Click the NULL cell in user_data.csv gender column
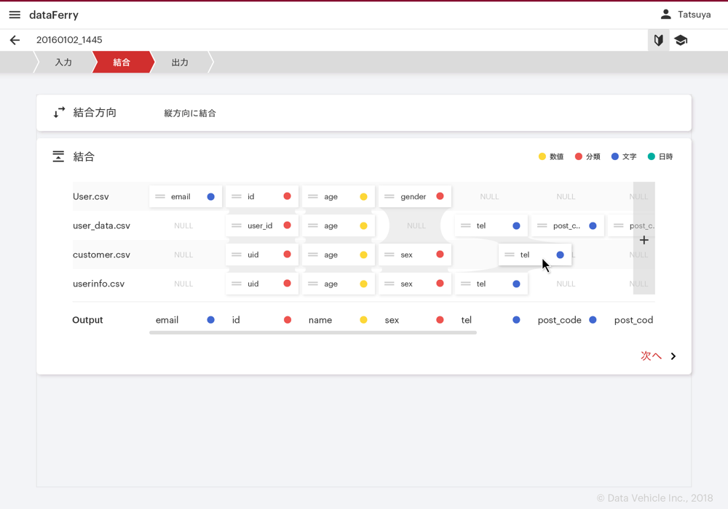Viewport: 728px width, 509px height. pyautogui.click(x=416, y=225)
